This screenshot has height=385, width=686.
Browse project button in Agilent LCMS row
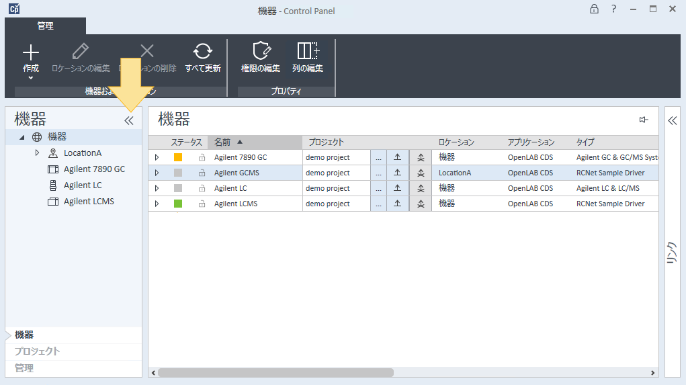point(378,204)
